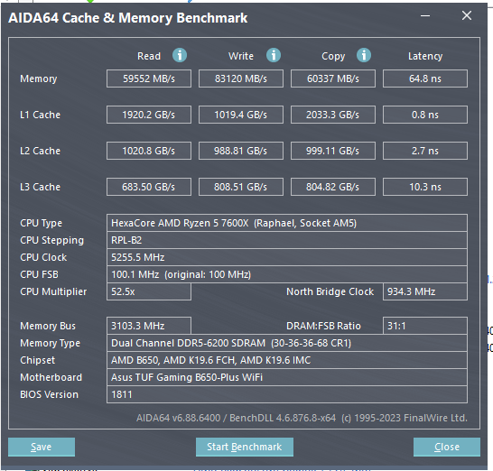
Task: Select L2 Cache Latency 2.7 ns
Action: 425,151
